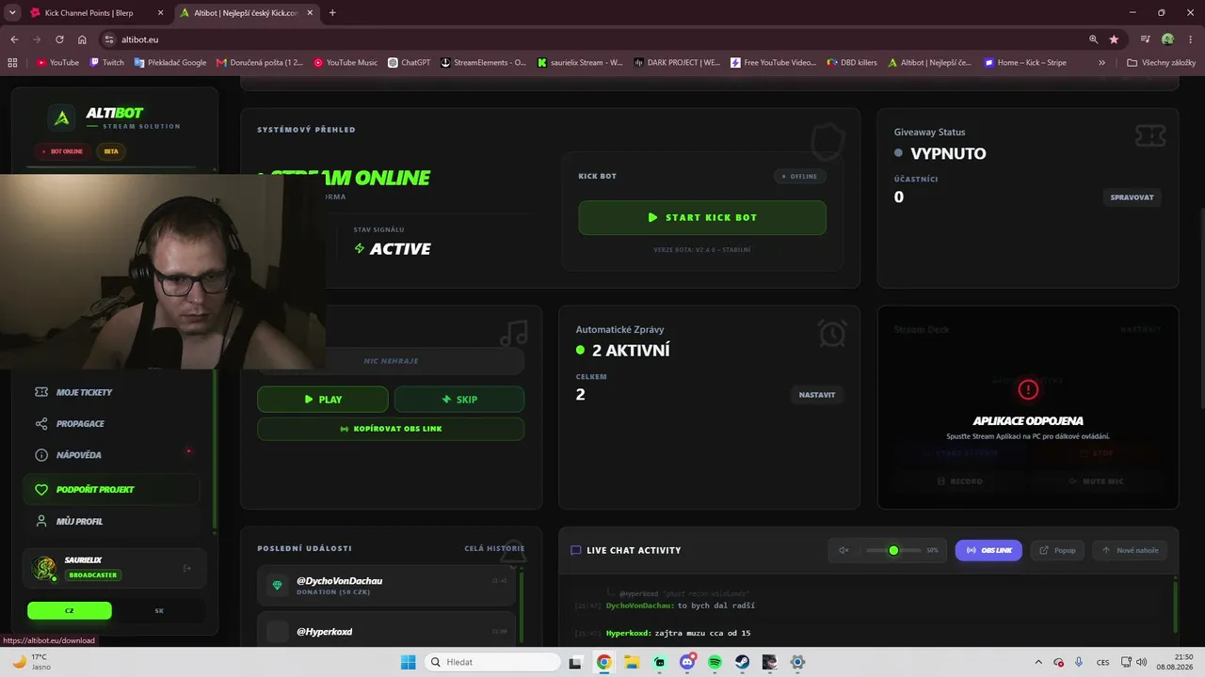Click Kopírovat OBS Link button
This screenshot has height=677, width=1205.
coord(391,429)
